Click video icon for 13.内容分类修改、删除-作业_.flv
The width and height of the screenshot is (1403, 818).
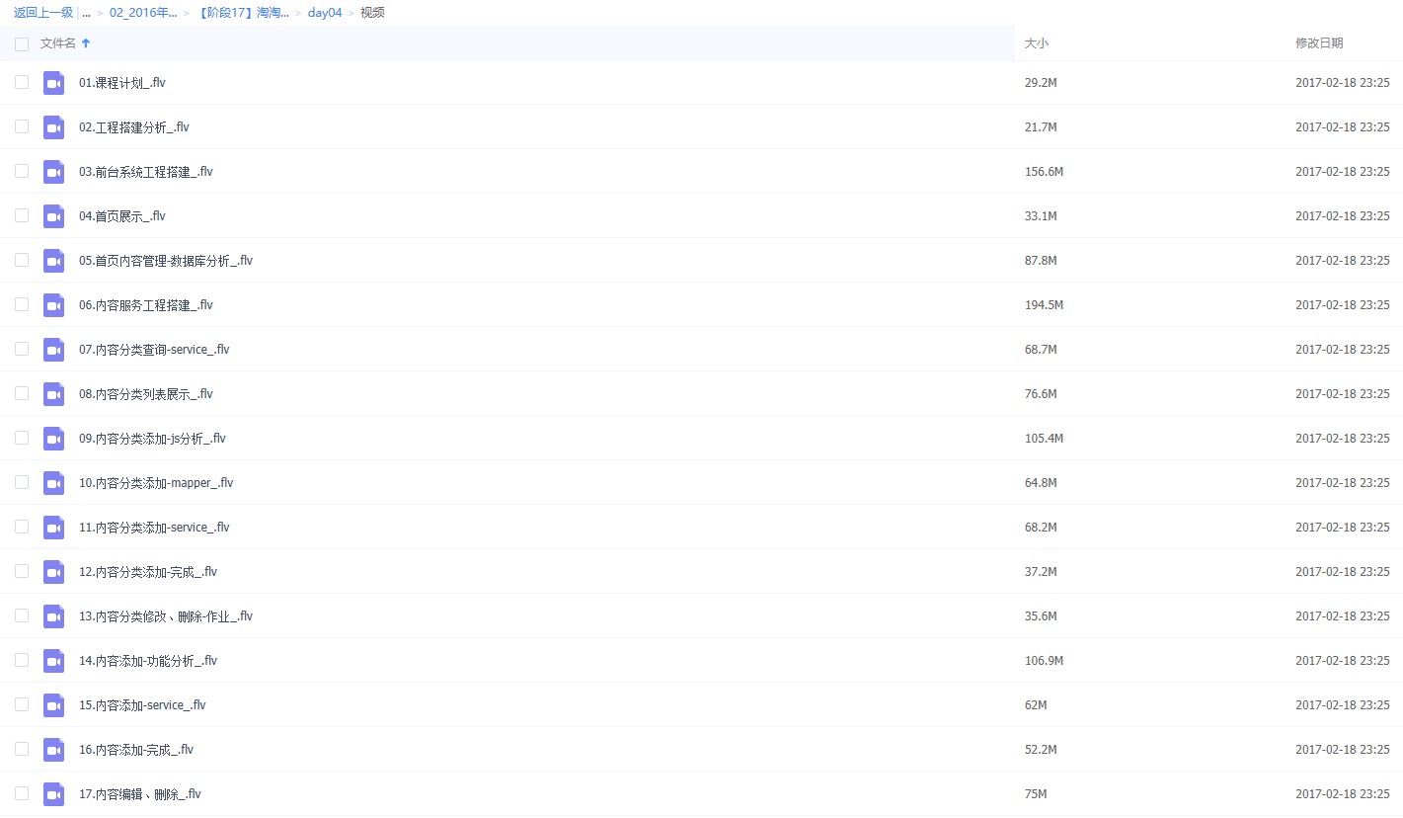(53, 616)
